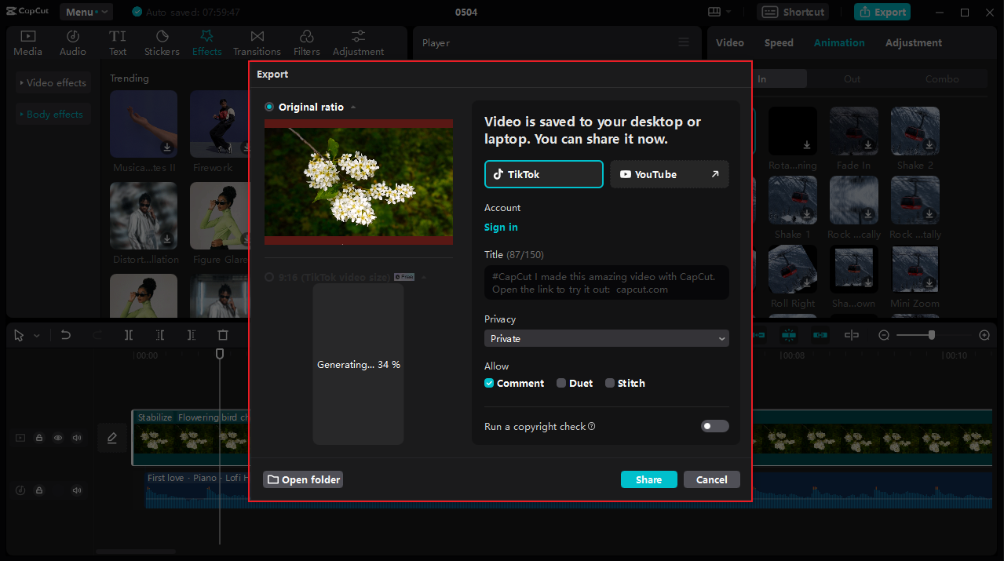Click the copyright check help icon
The height and width of the screenshot is (561, 1004).
592,427
